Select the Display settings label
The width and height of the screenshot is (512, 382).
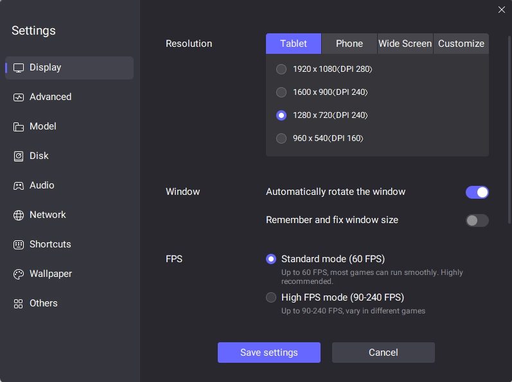[x=46, y=67]
